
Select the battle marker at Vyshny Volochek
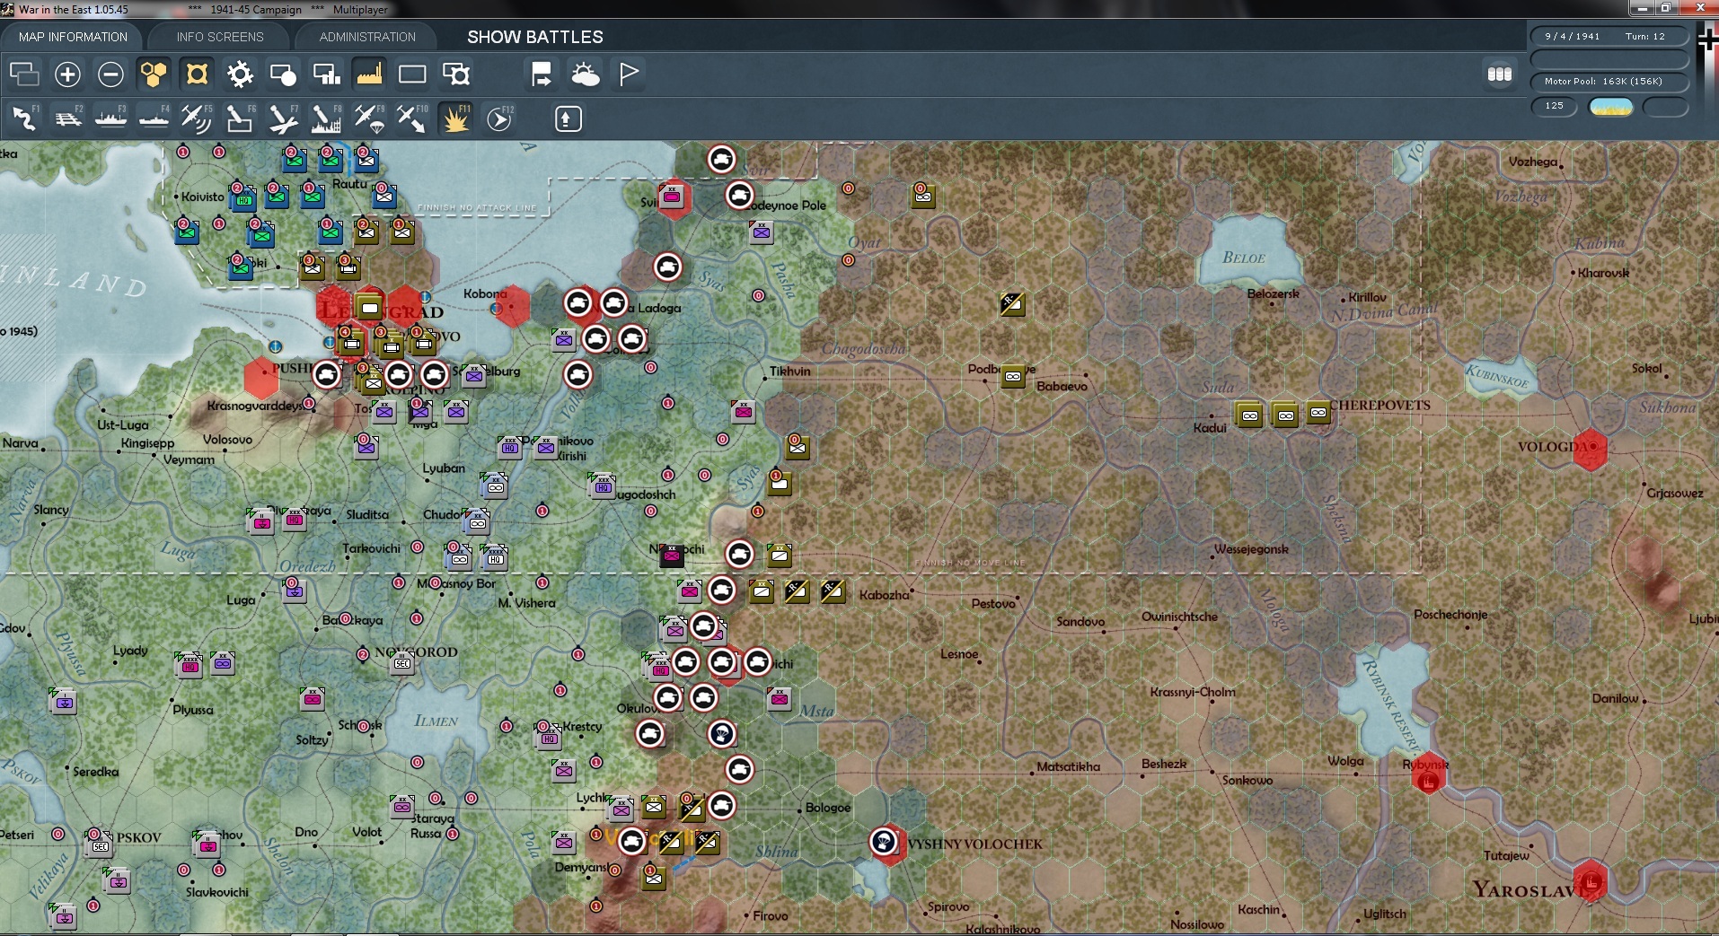pos(885,842)
